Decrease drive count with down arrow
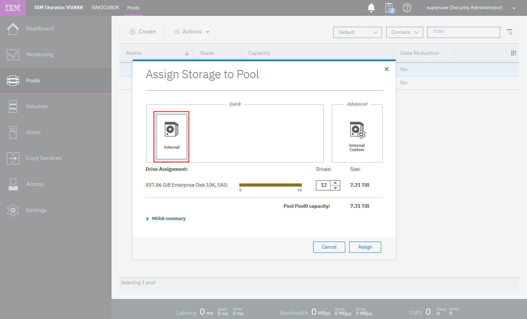527x319 pixels. coord(335,188)
